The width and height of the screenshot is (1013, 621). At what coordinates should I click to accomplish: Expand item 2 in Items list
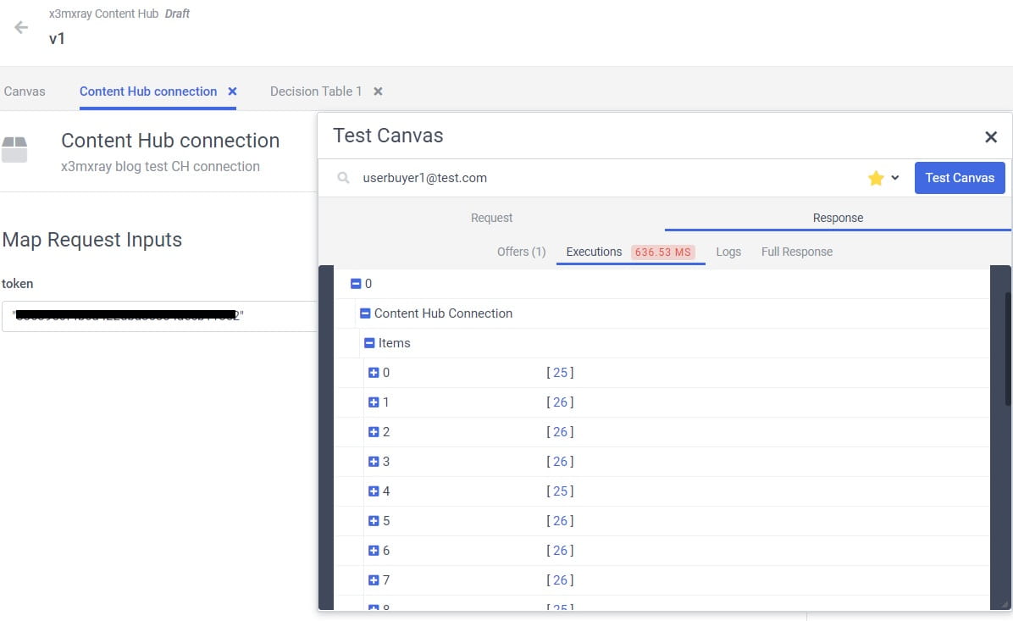(374, 432)
